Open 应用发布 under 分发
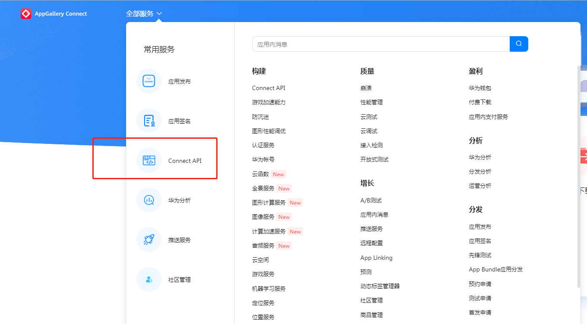This screenshot has height=324, width=587. tap(480, 227)
